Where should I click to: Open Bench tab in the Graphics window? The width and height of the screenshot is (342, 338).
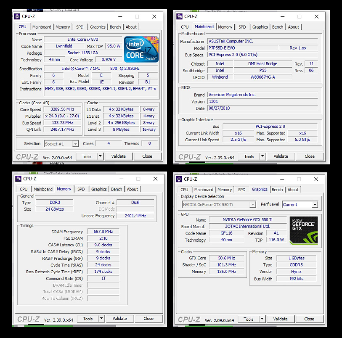[277, 190]
